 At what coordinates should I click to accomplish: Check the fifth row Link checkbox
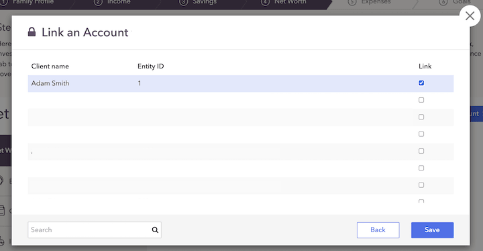point(421,151)
